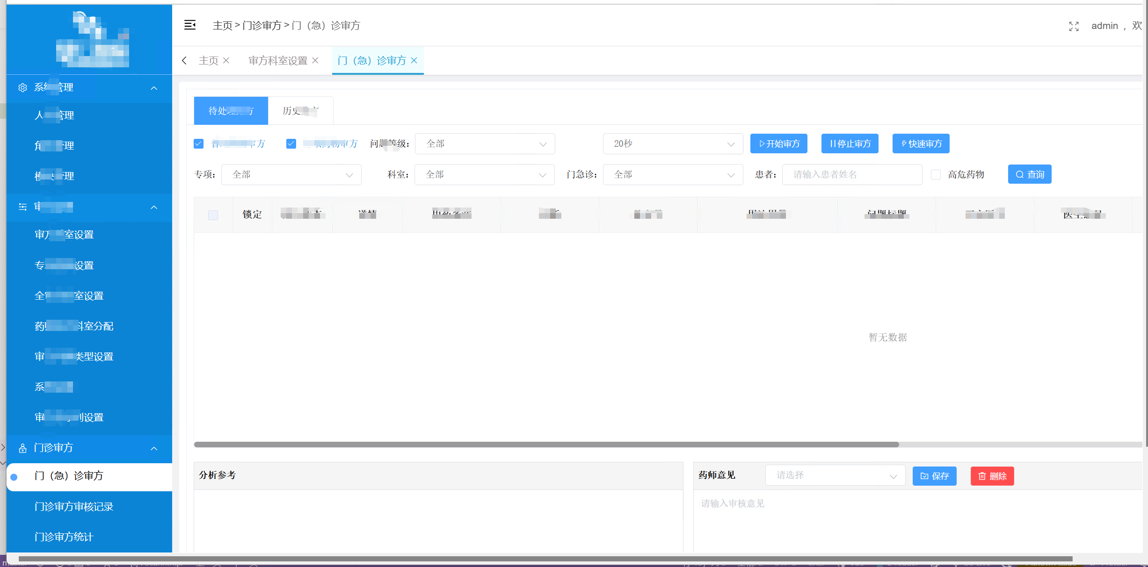This screenshot has height=567, width=1148.
Task: Click 停止审方 button
Action: [x=850, y=144]
